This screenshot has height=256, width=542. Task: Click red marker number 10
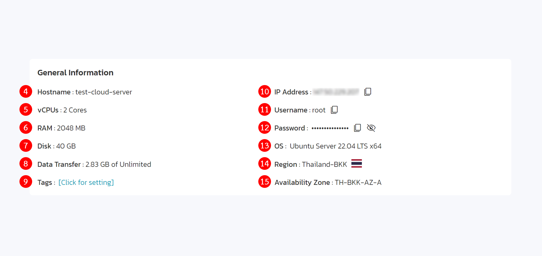coord(265,92)
